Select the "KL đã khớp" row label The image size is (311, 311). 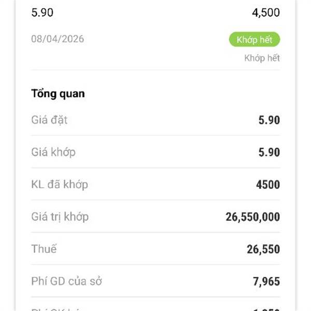coord(60,185)
